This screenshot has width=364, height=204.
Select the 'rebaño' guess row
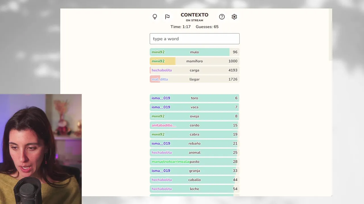(195, 143)
